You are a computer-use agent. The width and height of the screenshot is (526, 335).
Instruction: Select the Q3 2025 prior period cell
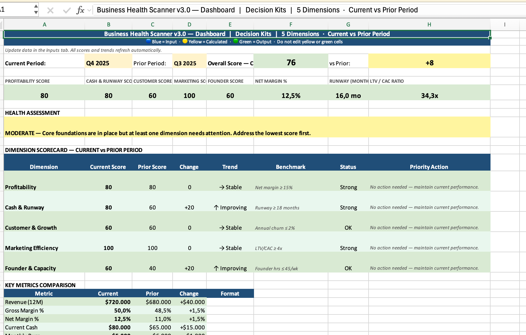189,63
